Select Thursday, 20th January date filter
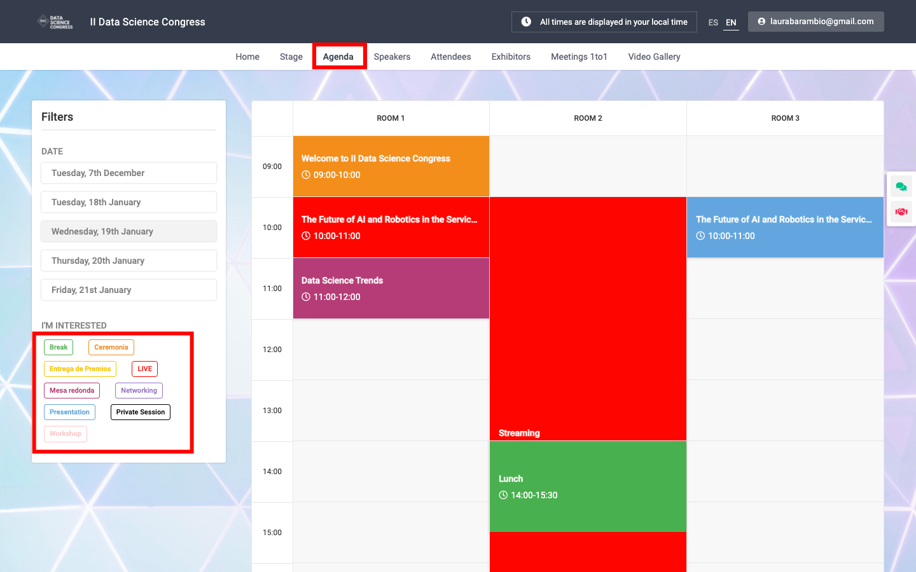The image size is (916, 572). [x=128, y=261]
